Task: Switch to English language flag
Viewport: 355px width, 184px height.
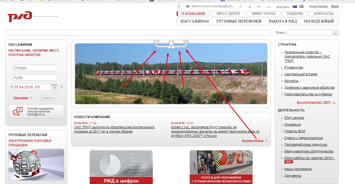Action: point(301,6)
